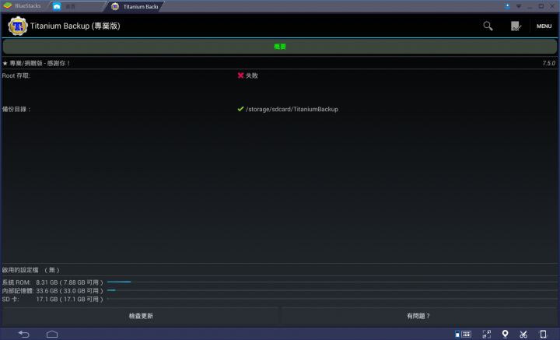Maximize the BlueStacks window
The image size is (560, 340).
[541, 6]
